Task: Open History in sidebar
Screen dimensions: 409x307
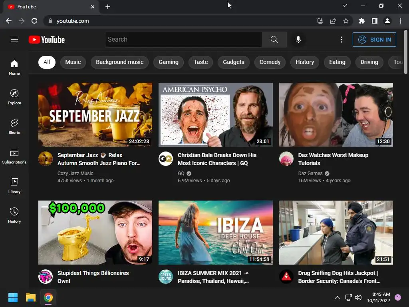Action: pyautogui.click(x=14, y=215)
